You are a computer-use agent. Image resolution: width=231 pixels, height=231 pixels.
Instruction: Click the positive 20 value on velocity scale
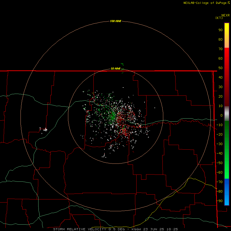click(220, 96)
